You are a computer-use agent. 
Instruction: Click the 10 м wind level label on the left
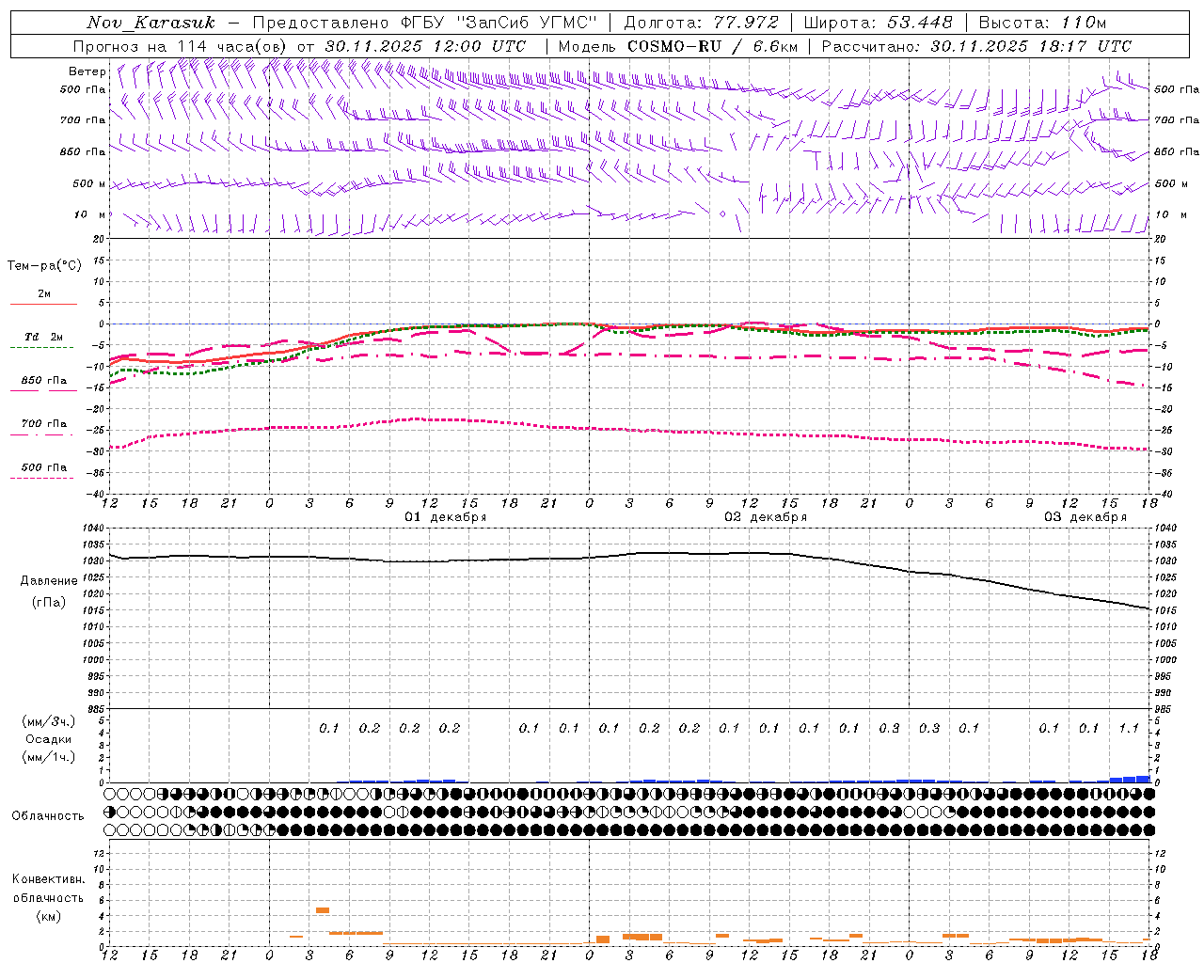[90, 214]
